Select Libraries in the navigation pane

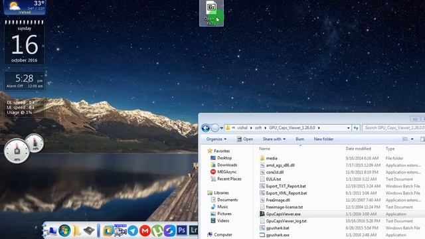(221, 193)
